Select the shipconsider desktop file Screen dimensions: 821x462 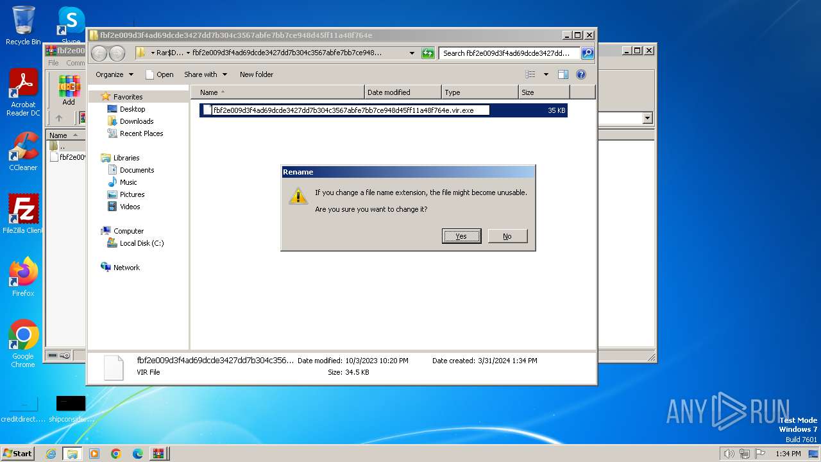click(71, 409)
